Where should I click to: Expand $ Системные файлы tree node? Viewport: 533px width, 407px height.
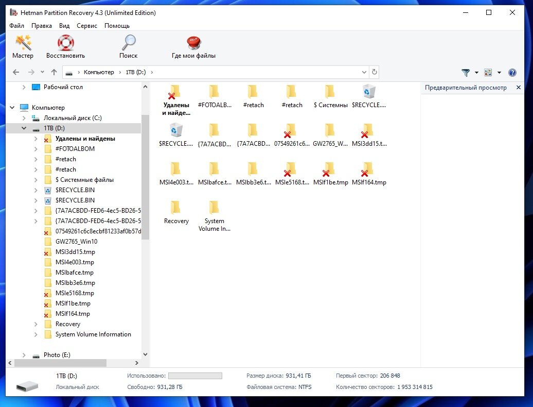[x=35, y=180]
